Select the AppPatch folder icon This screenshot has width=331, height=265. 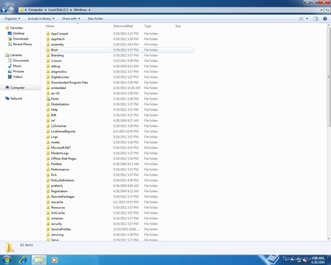48,39
